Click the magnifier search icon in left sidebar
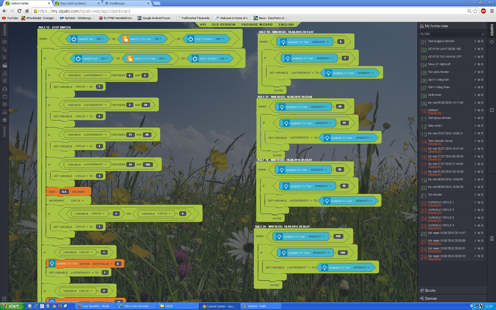This screenshot has width=496, height=310. coord(4,50)
